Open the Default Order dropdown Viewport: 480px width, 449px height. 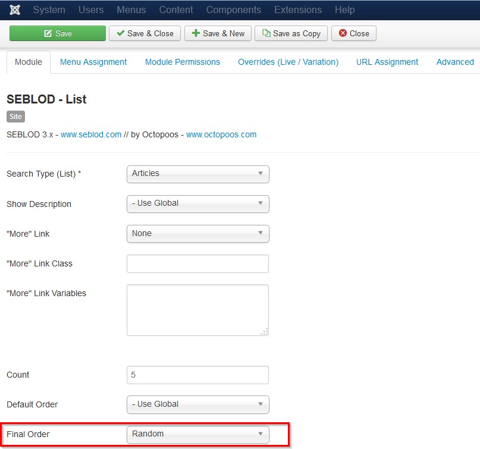click(197, 404)
